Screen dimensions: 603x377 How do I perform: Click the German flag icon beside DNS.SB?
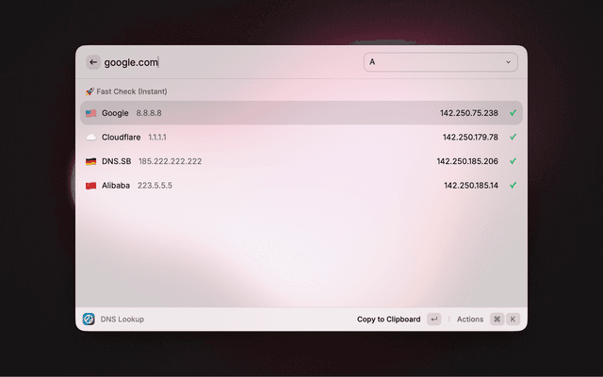click(x=90, y=162)
